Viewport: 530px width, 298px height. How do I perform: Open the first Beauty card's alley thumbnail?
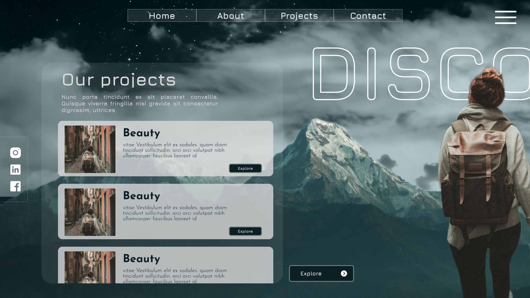[90, 149]
